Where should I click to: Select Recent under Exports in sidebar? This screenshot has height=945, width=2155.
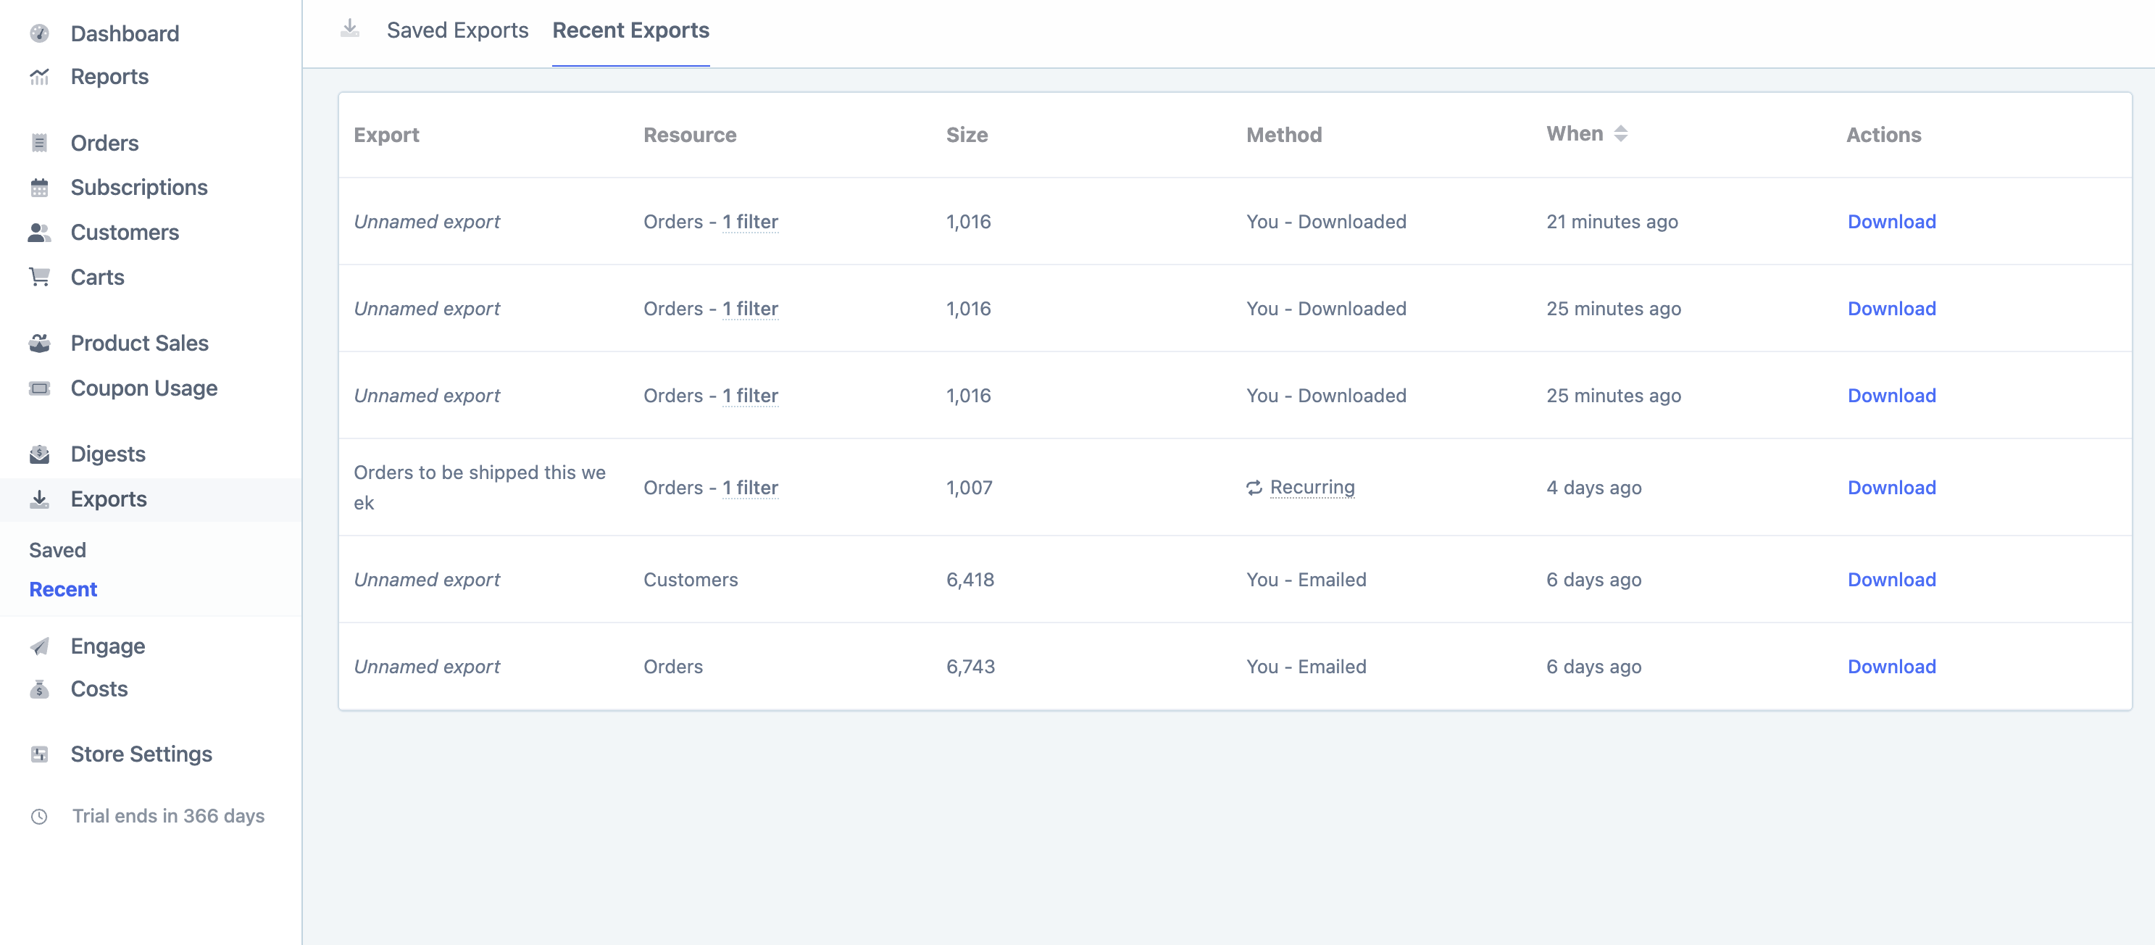coord(63,588)
